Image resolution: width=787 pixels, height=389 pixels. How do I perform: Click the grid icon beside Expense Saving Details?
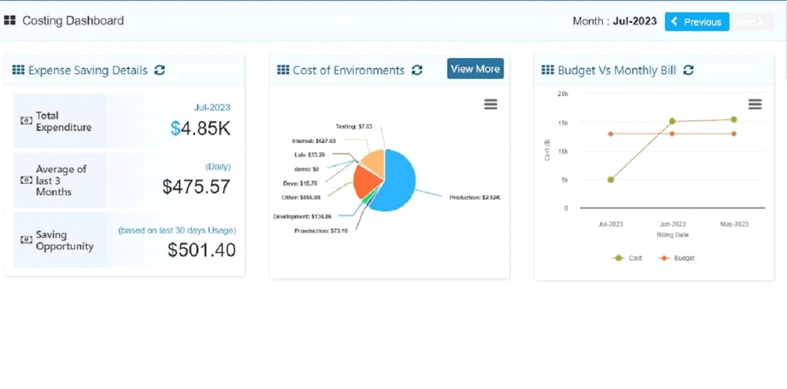19,70
